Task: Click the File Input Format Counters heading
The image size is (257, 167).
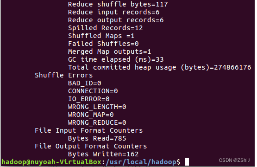Action: (x=88, y=130)
